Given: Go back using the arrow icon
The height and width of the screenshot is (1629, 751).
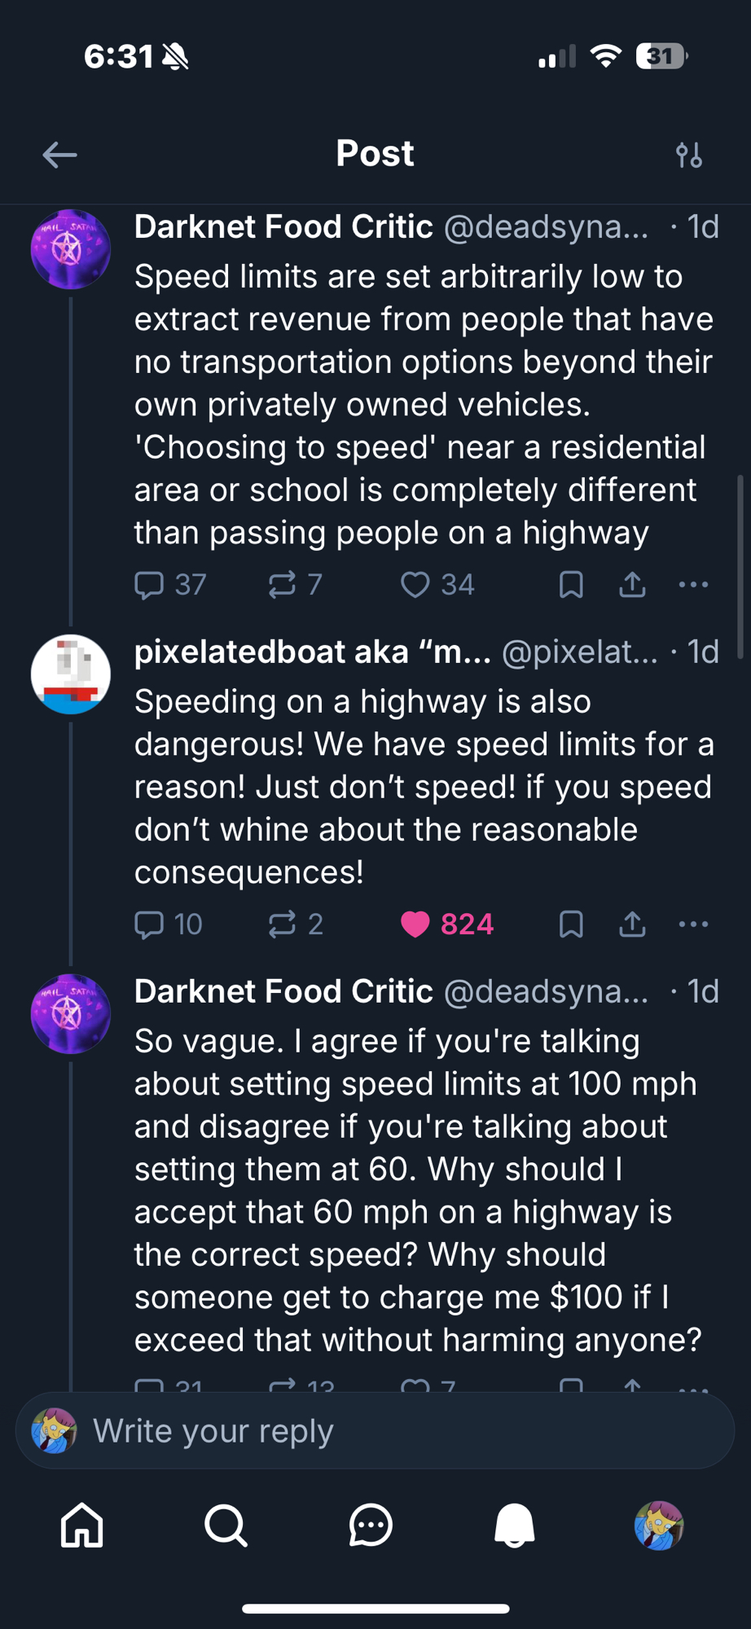Looking at the screenshot, I should (x=59, y=155).
